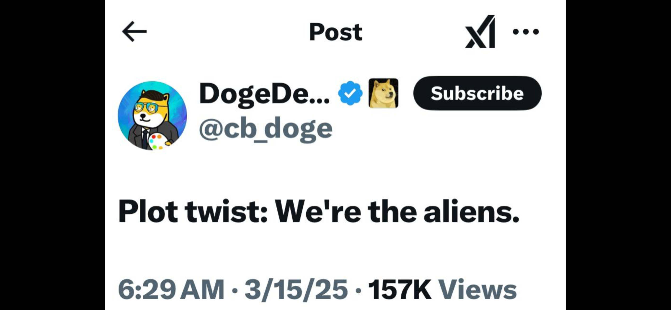Open the @cb_doge handle link

(x=266, y=129)
